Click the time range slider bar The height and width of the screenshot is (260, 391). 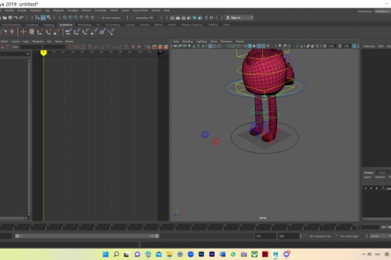[x=87, y=236]
